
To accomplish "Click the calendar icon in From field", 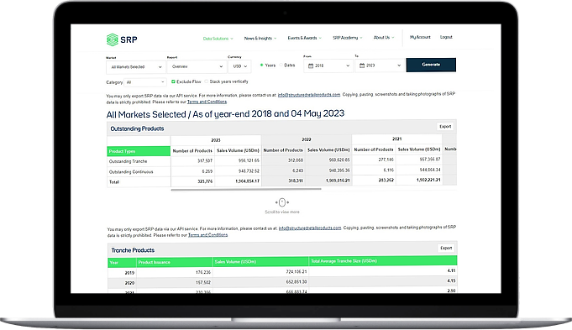I will pyautogui.click(x=311, y=66).
